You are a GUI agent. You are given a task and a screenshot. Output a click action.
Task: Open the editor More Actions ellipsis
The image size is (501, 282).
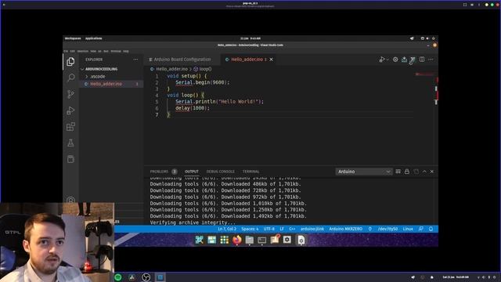tap(431, 60)
